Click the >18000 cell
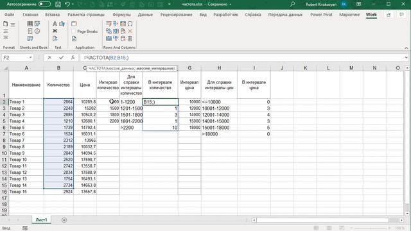 [x=219, y=134]
